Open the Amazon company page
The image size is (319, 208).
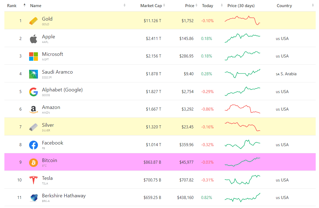(51, 107)
